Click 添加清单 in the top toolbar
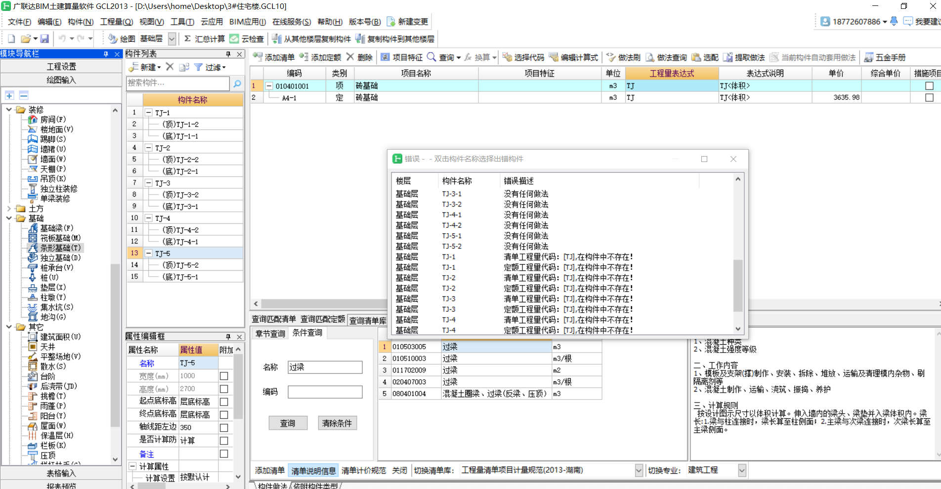Screen dimensions: 941x489 click(x=274, y=57)
